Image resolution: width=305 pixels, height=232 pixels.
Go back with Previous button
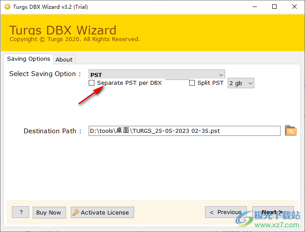226,212
